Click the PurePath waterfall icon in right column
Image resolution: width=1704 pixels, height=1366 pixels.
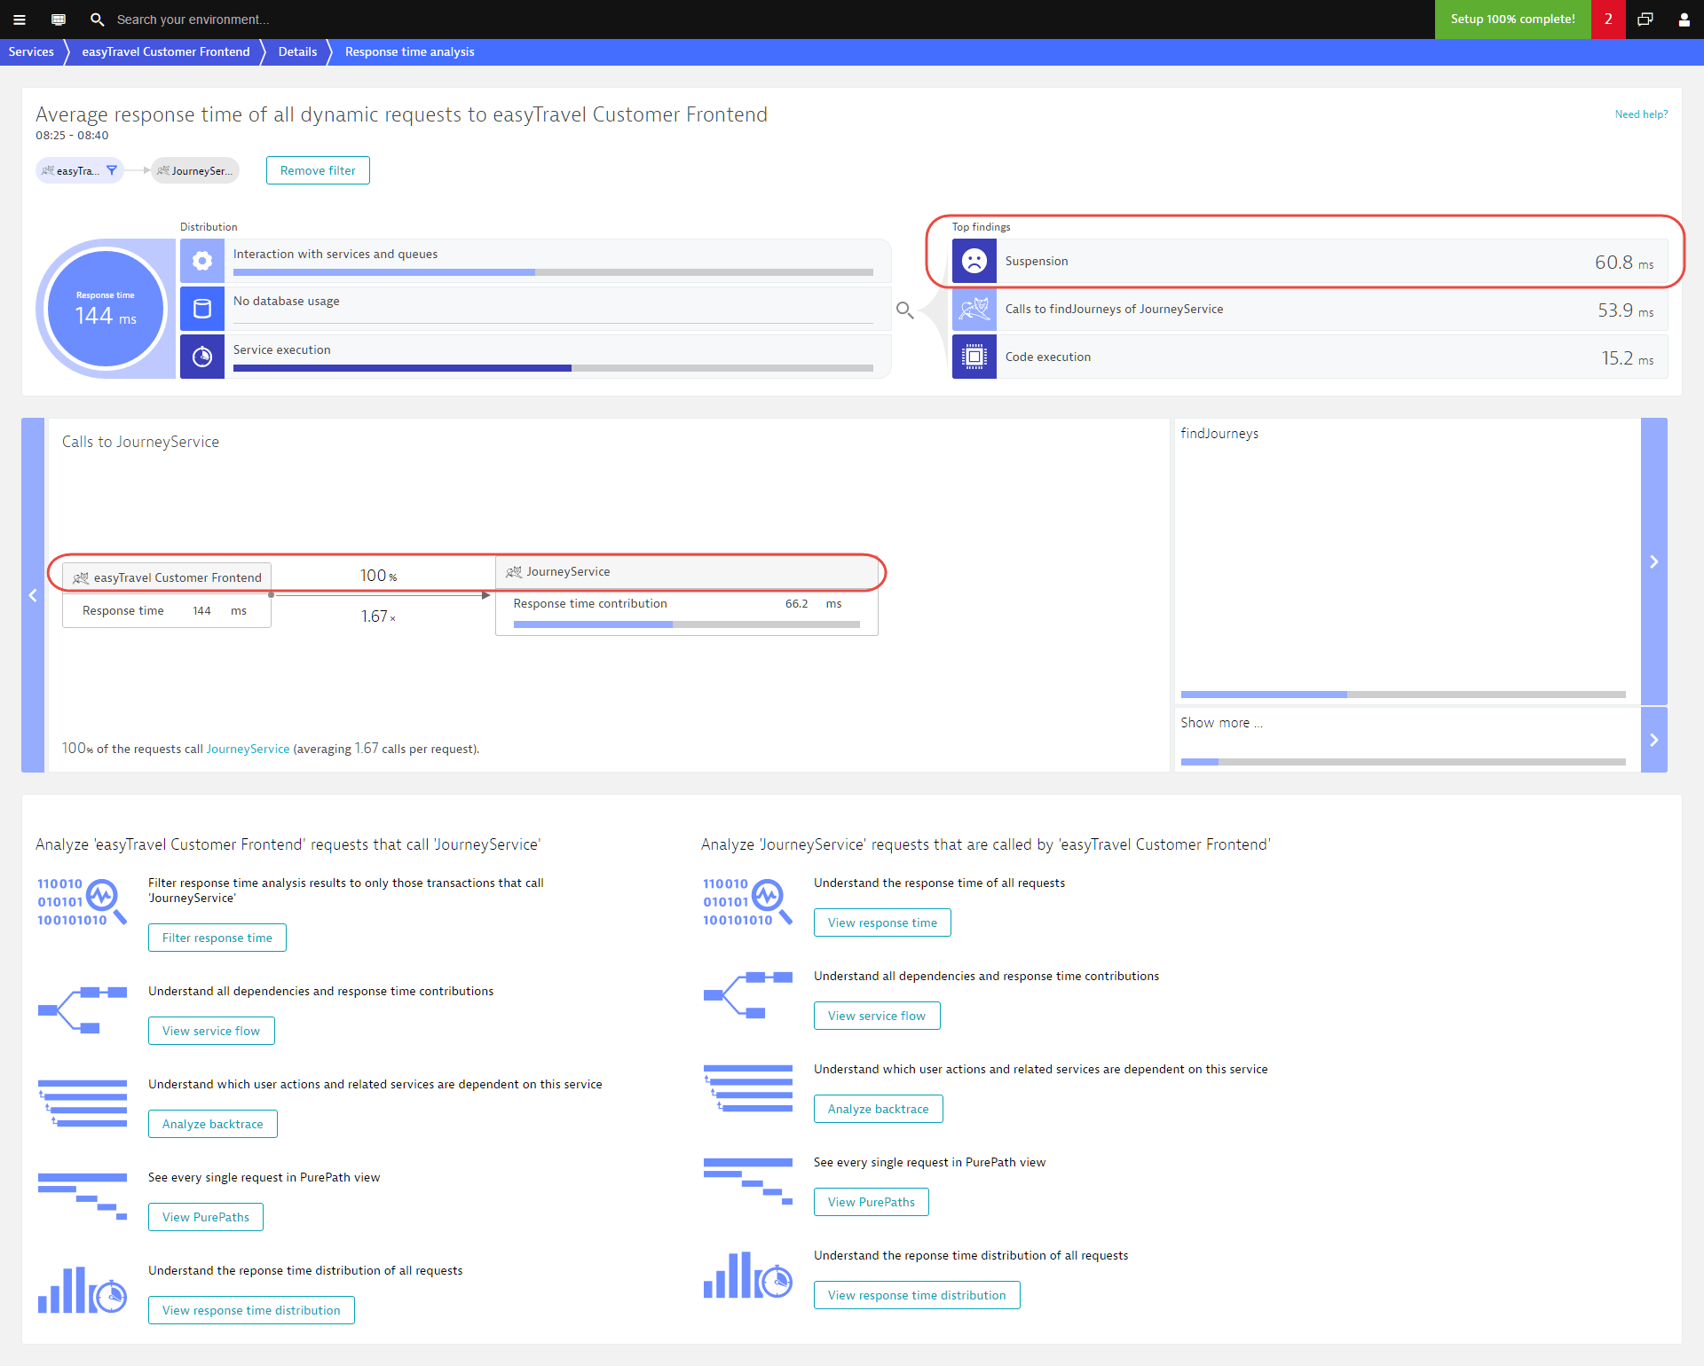pyautogui.click(x=747, y=1182)
